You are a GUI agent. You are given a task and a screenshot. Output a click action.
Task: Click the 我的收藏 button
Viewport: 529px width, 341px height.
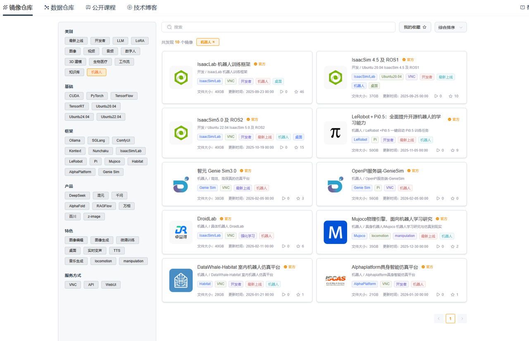(415, 27)
